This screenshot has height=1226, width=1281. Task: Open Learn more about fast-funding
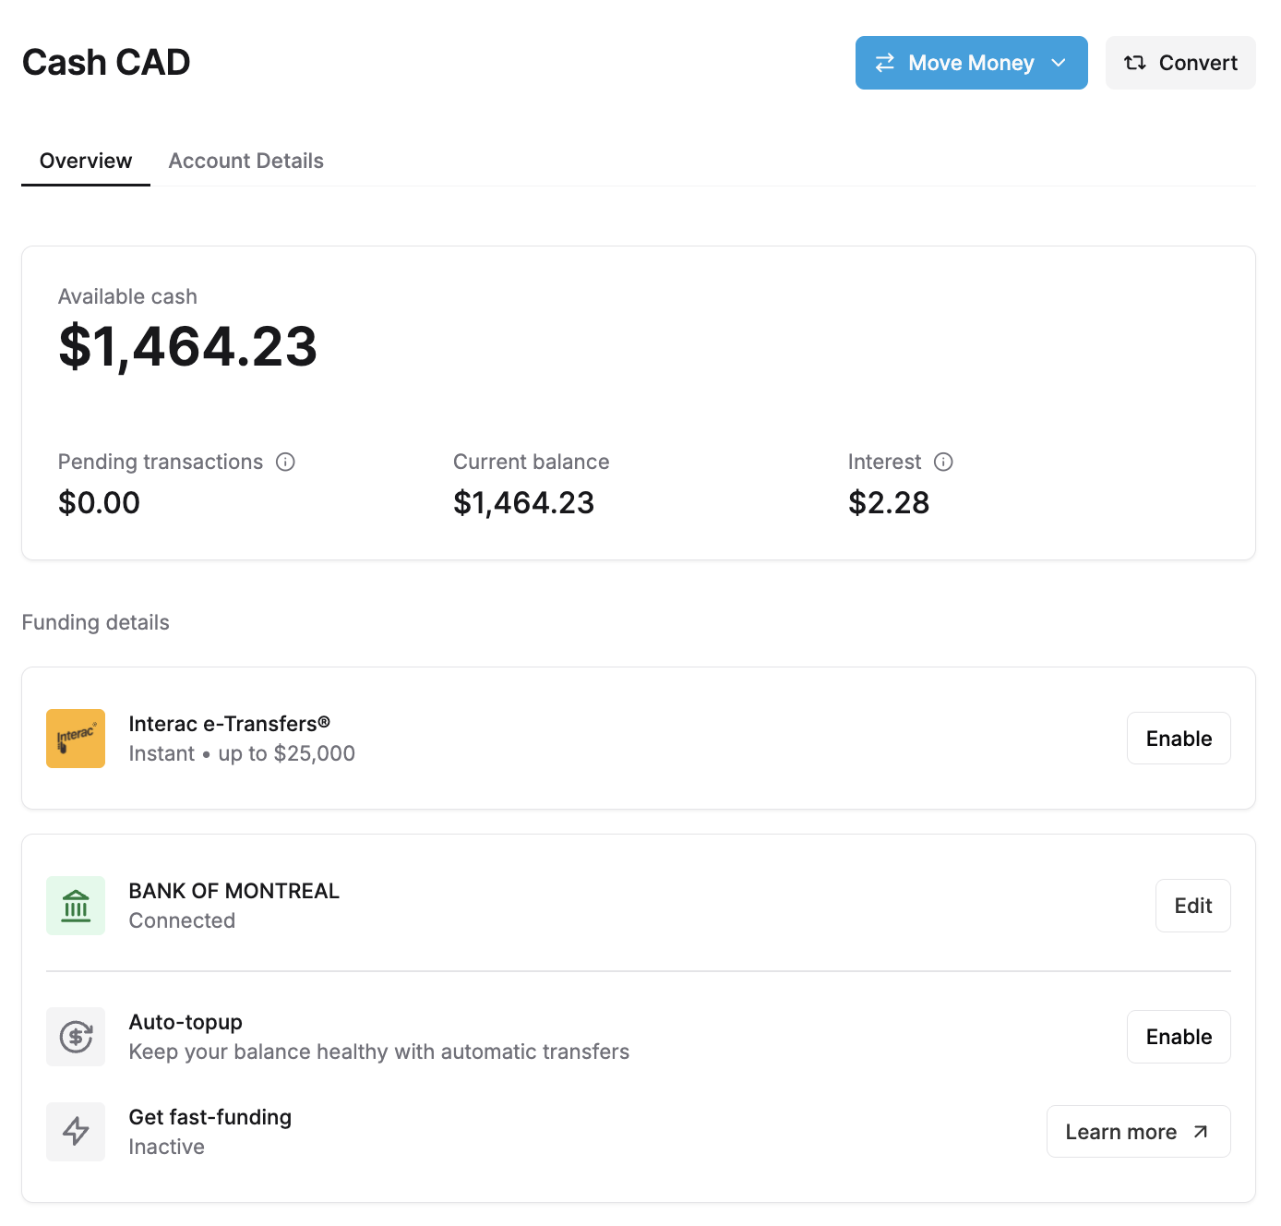click(1121, 1132)
